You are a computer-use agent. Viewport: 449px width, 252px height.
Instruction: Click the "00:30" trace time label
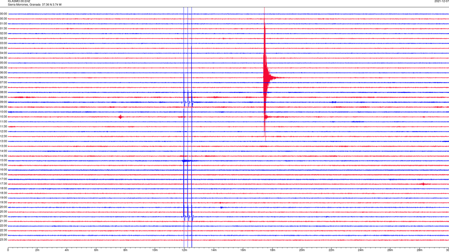pyautogui.click(x=3, y=19)
